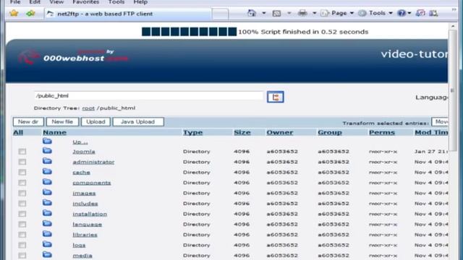The image size is (463, 260).
Task: Click the /public_html directory path field
Action: tap(148, 96)
